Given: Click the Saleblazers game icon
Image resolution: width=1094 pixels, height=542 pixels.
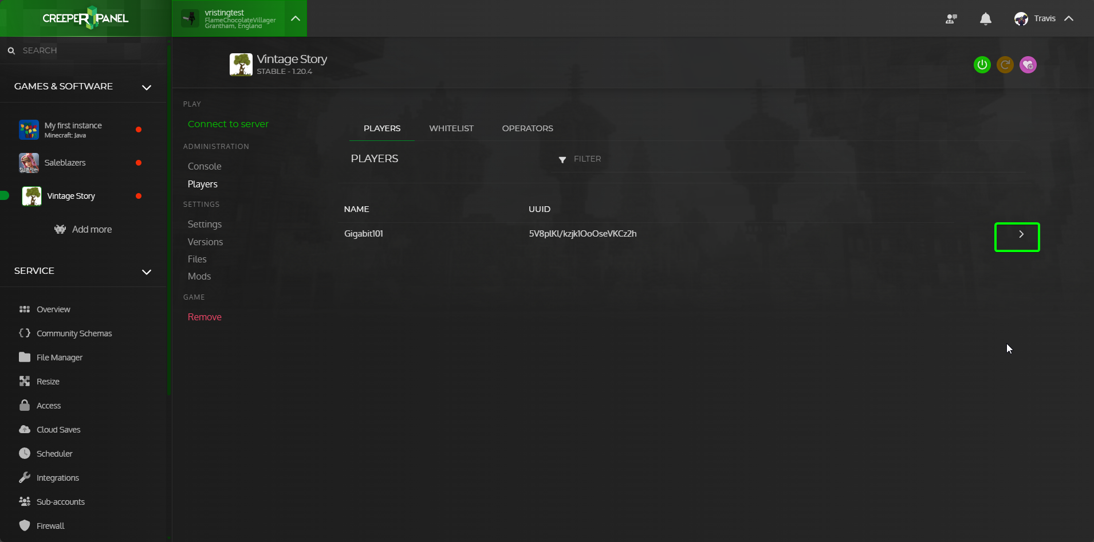Looking at the screenshot, I should coord(29,163).
